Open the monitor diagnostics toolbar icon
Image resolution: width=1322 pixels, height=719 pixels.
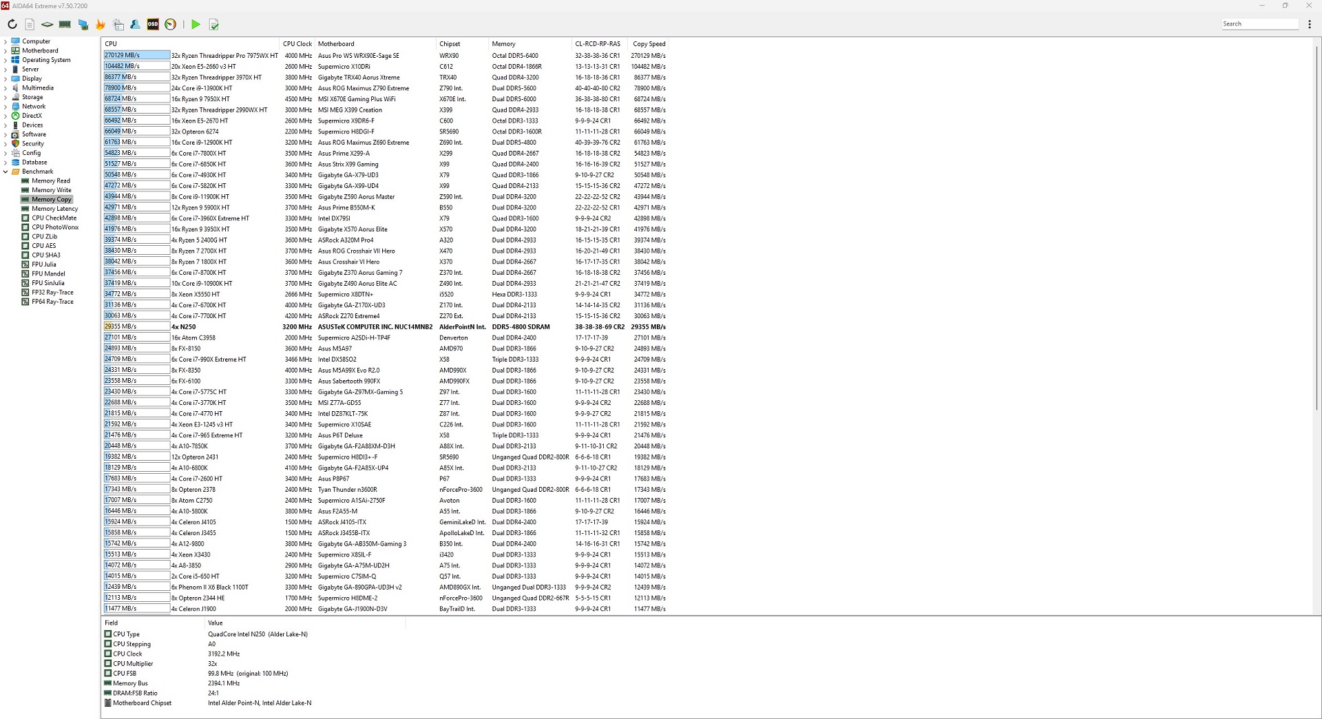83,24
